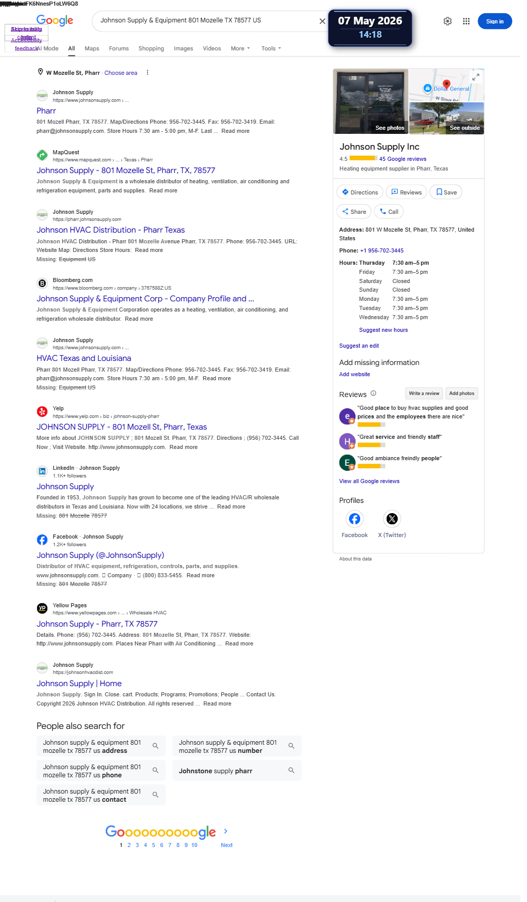Click the Next page link

(x=226, y=845)
